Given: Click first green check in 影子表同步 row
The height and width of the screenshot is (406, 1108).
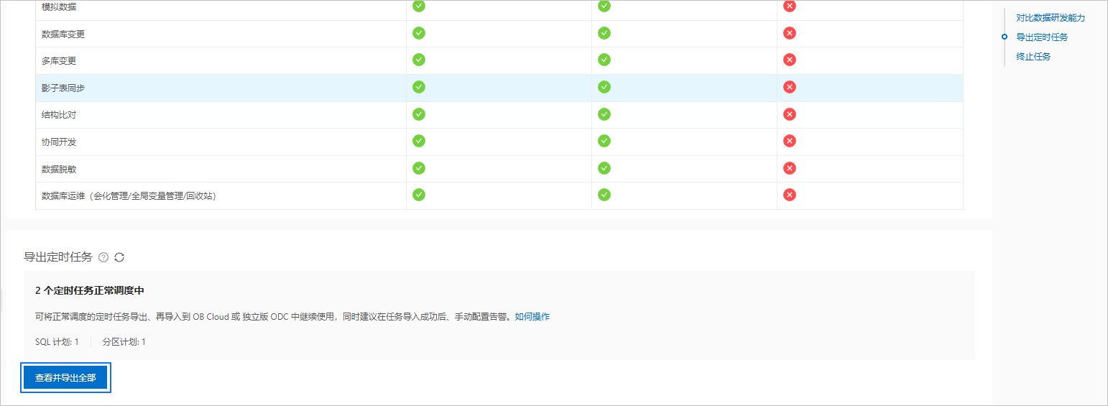Looking at the screenshot, I should (419, 87).
